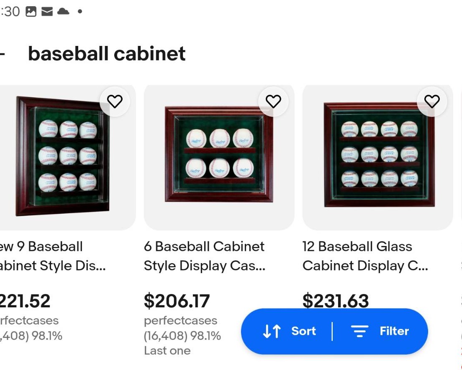This screenshot has height=370, width=462.
Task: Tap the cloud icon in status bar
Action: coord(63,11)
